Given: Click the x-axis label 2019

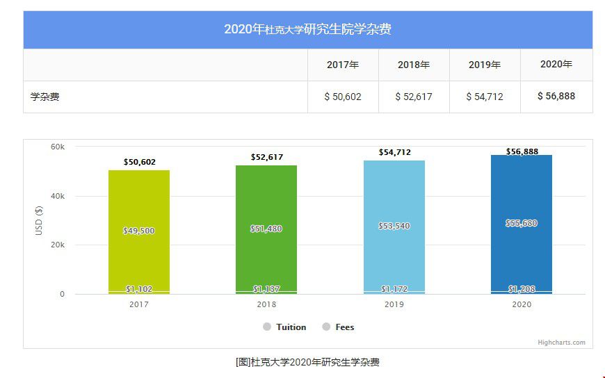Looking at the screenshot, I should coord(394,304).
